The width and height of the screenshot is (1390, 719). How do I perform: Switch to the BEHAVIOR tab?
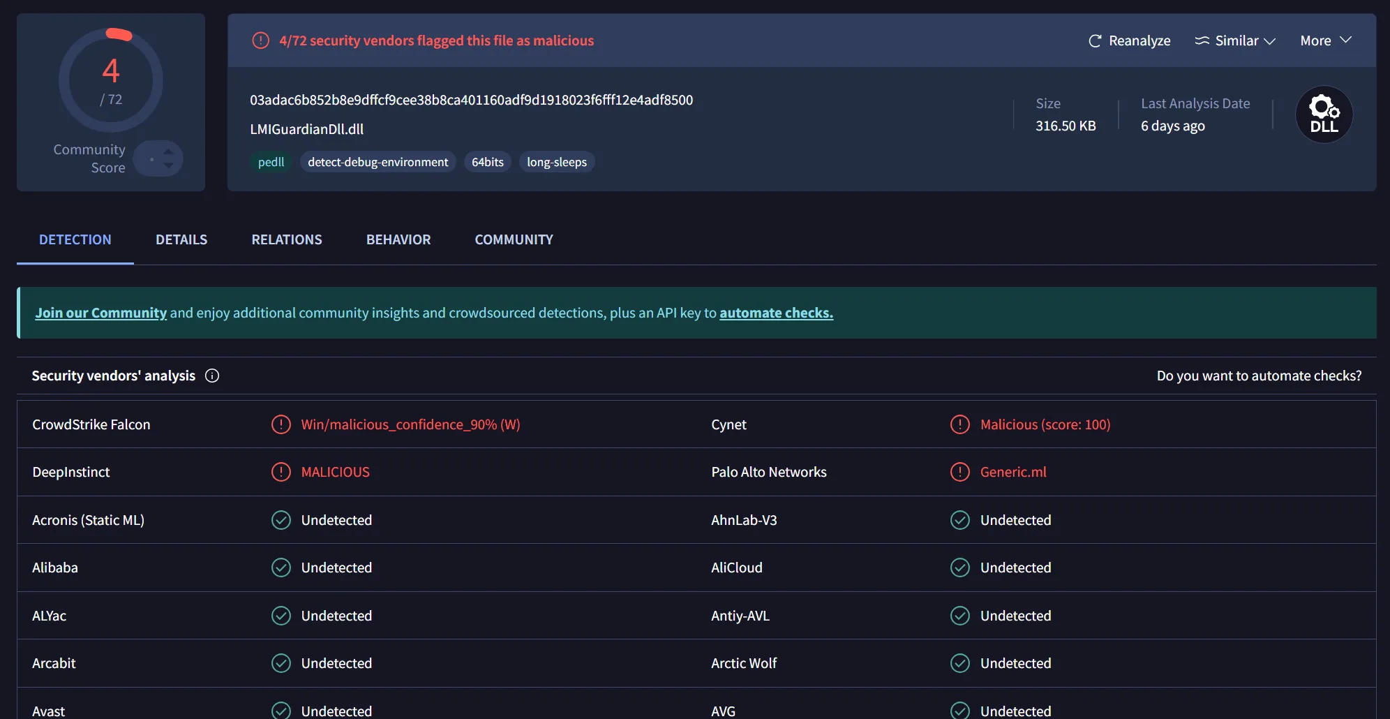(398, 239)
